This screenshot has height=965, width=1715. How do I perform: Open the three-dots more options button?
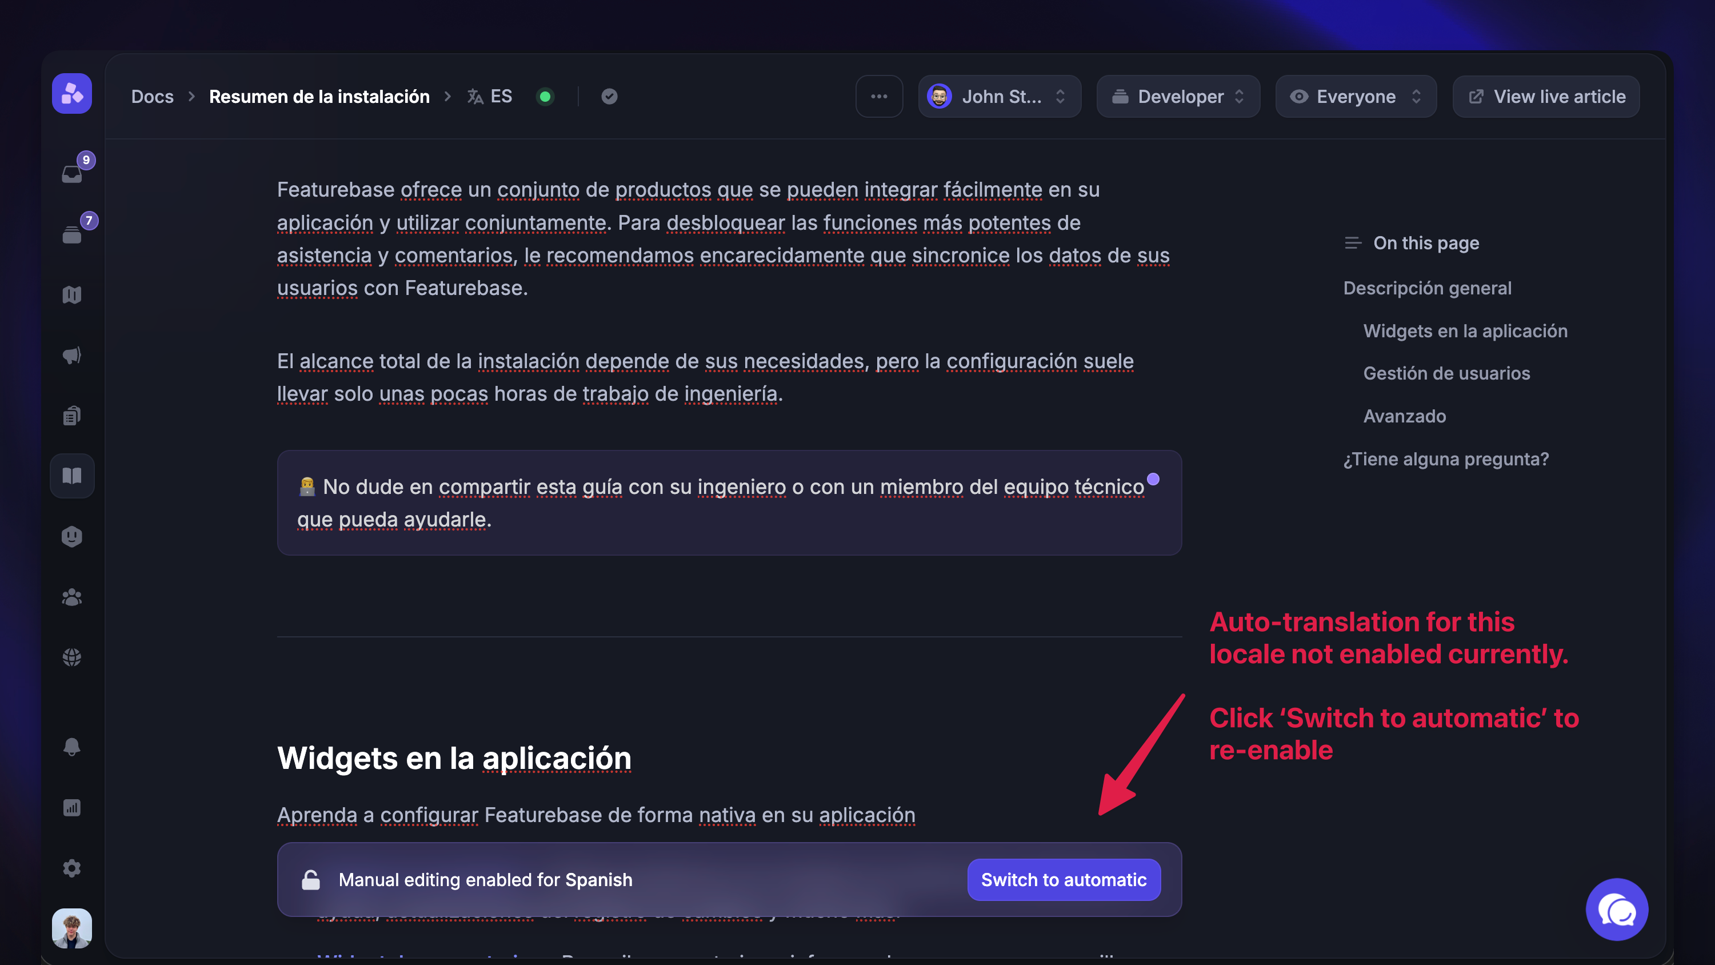click(x=879, y=97)
